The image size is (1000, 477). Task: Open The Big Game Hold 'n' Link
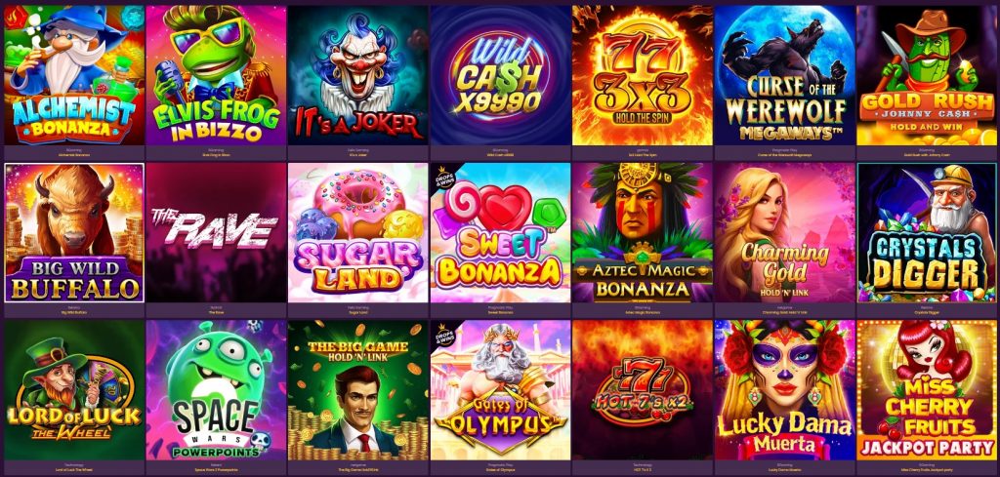[358, 390]
